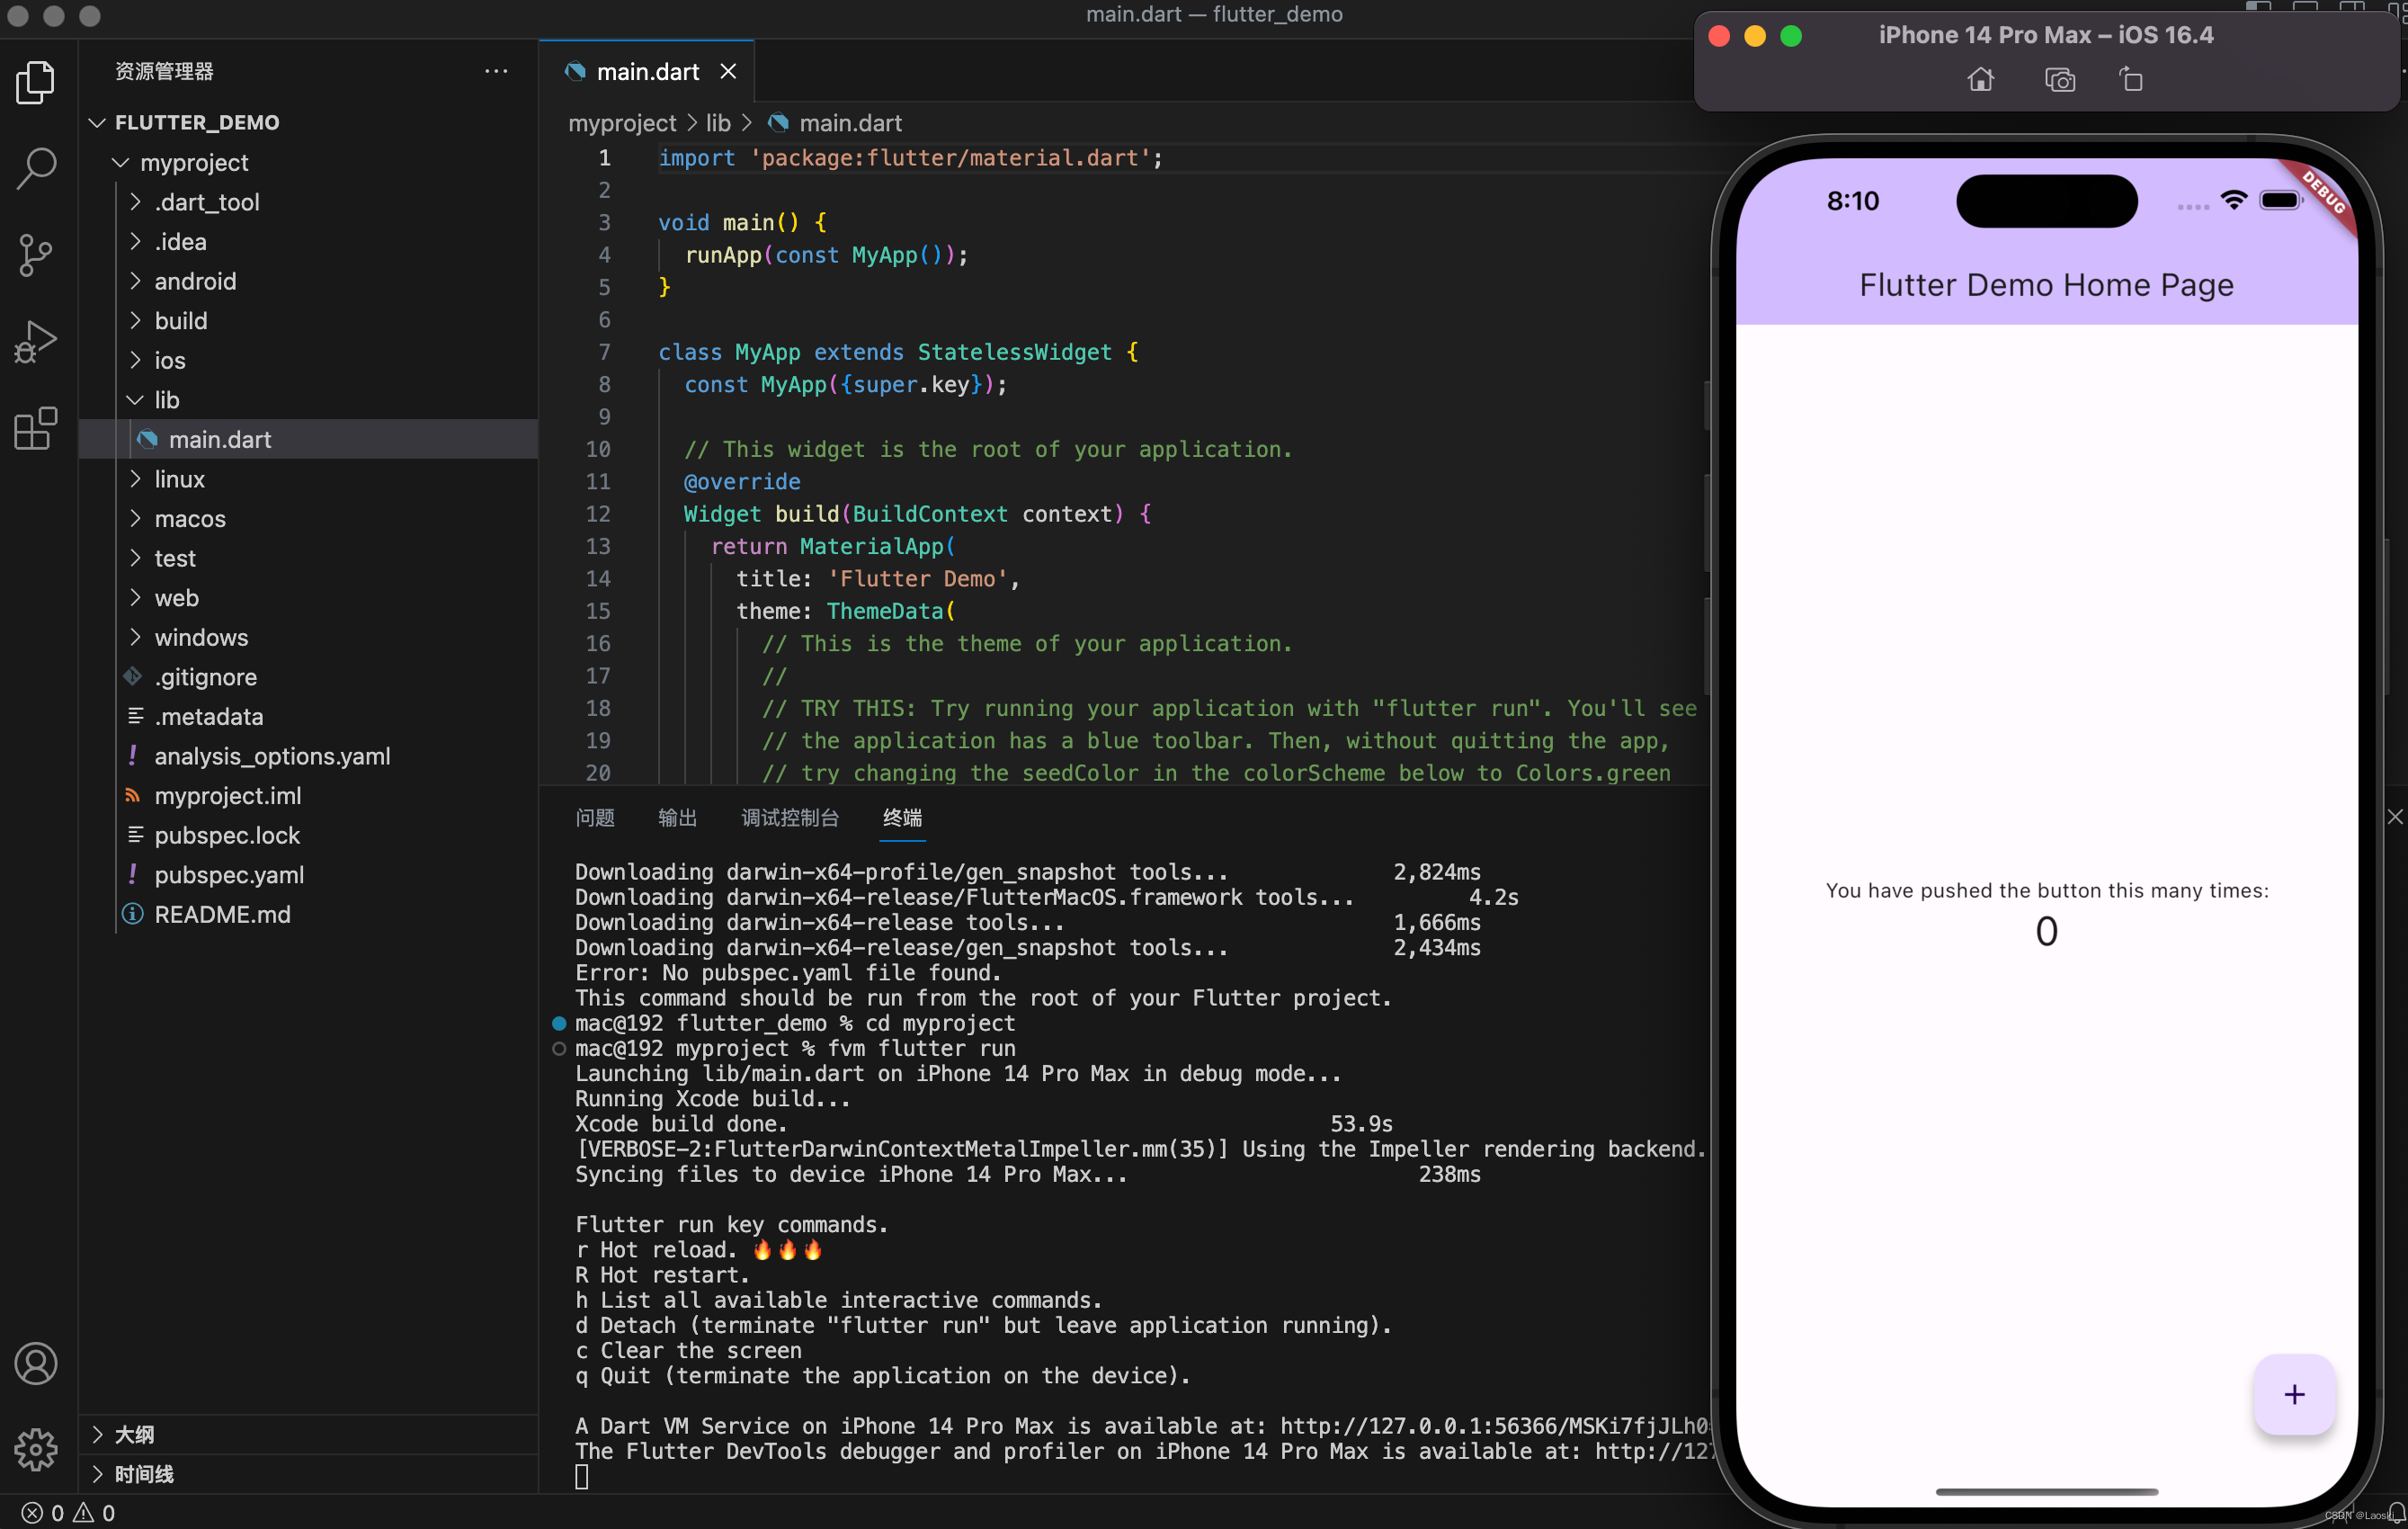Click the Manage gear icon

pos(36,1449)
